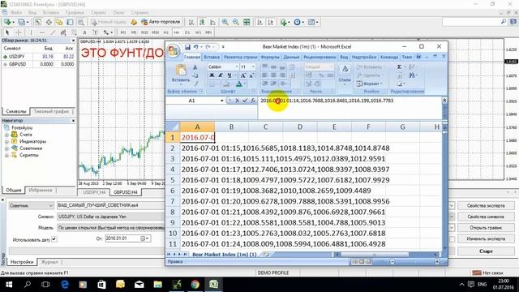The image size is (519, 292).
Task: Select the horizontal line drawing tool
Action: pos(42,32)
